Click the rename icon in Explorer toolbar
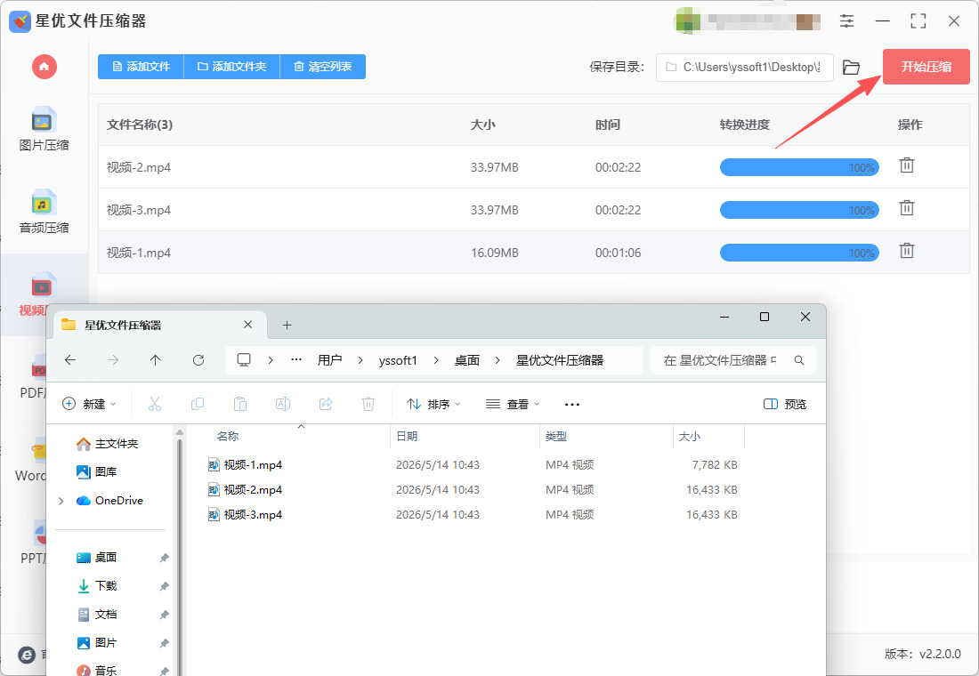 point(283,404)
